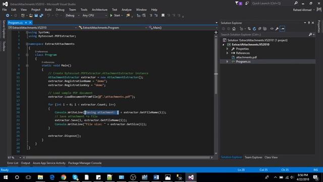Collapse the static void Main() code block
Viewport: 323px width, 182px height.
click(27, 66)
